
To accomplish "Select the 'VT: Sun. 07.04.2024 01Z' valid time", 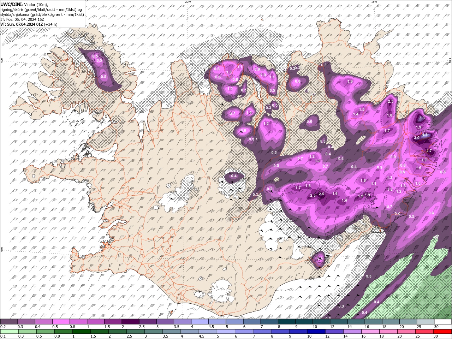I will [x=22, y=24].
